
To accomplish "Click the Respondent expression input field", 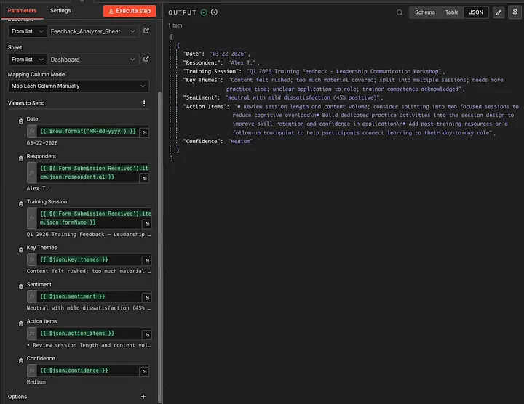I will click(x=93, y=172).
